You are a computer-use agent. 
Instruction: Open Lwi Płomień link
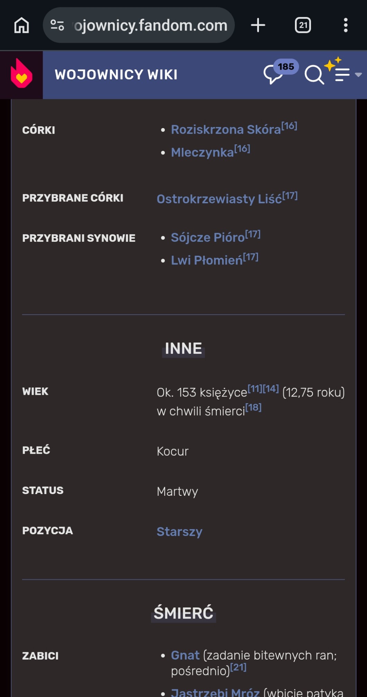tap(207, 261)
